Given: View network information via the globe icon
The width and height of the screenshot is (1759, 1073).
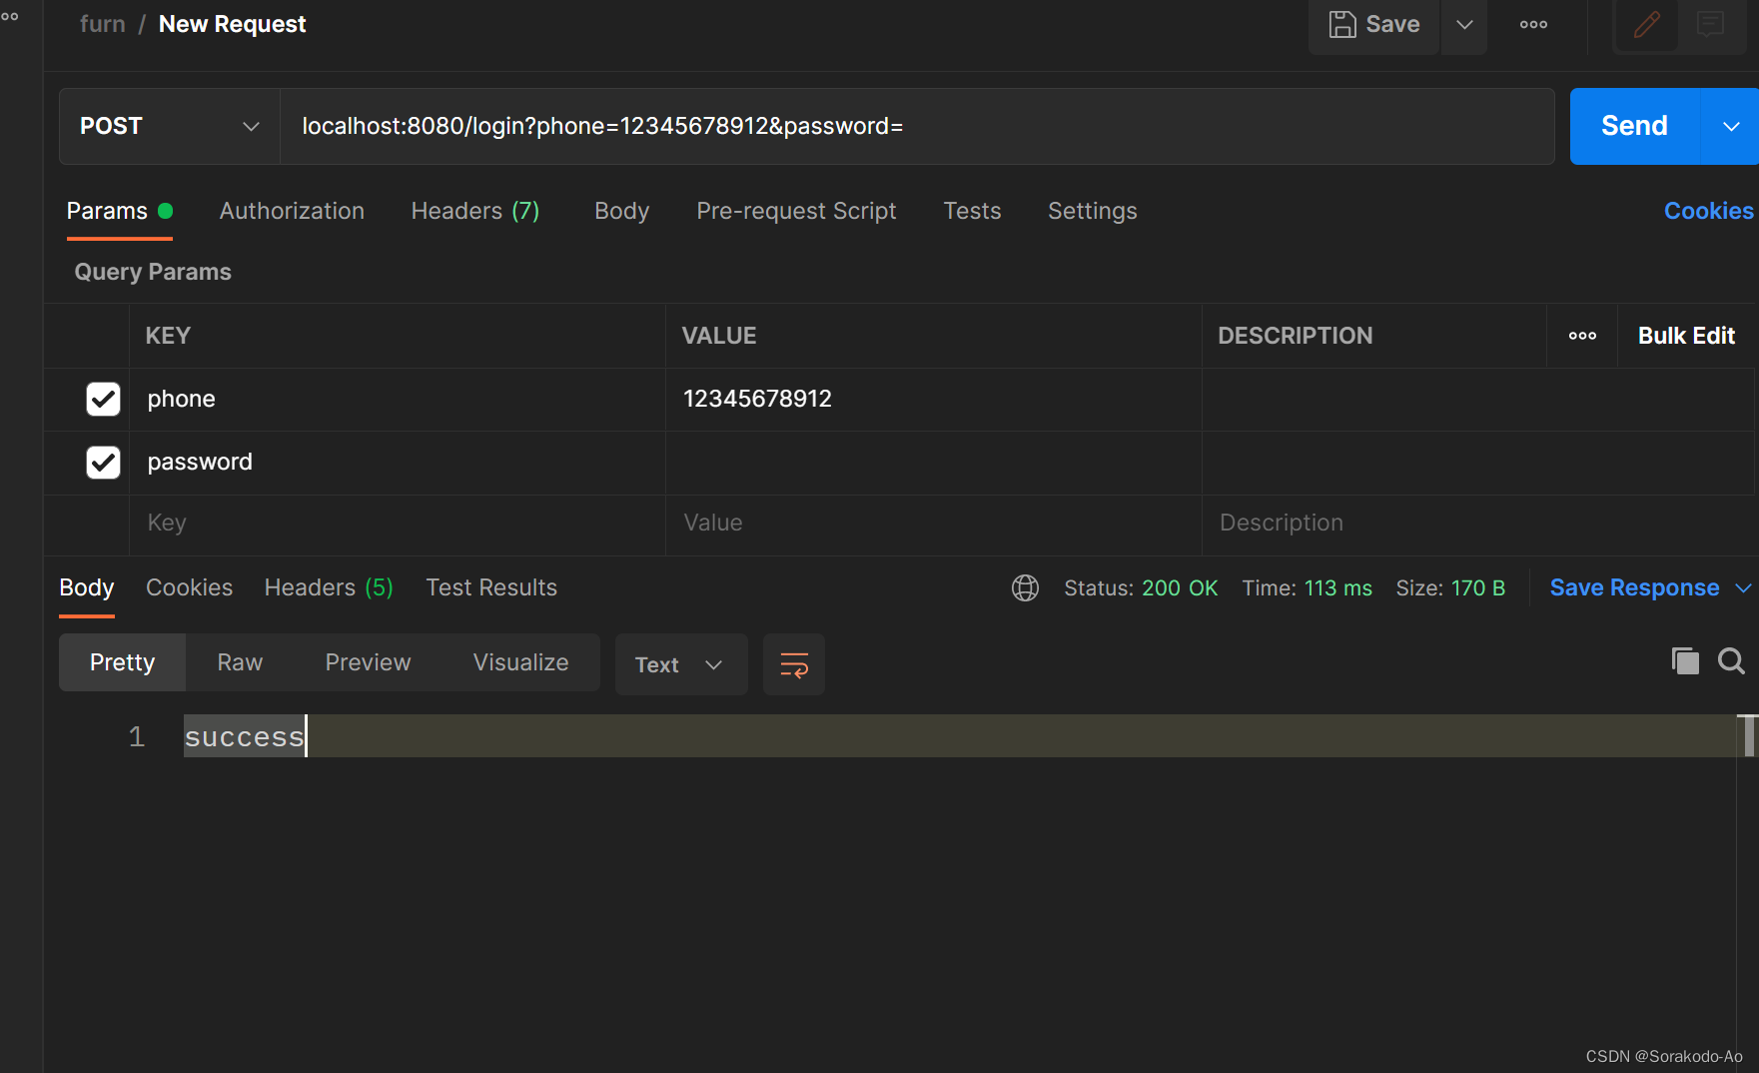Looking at the screenshot, I should (1025, 587).
